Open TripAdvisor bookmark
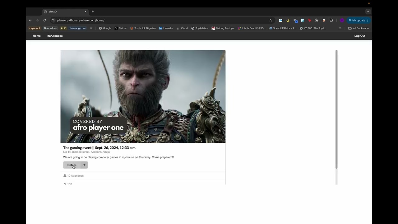Image resolution: width=398 pixels, height=224 pixels. [x=200, y=28]
